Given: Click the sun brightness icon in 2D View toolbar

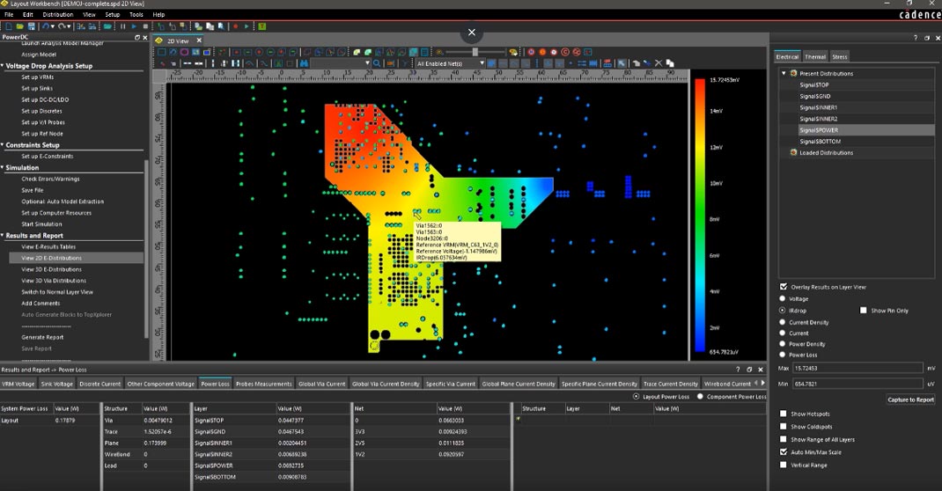Looking at the screenshot, I should click(x=439, y=52).
